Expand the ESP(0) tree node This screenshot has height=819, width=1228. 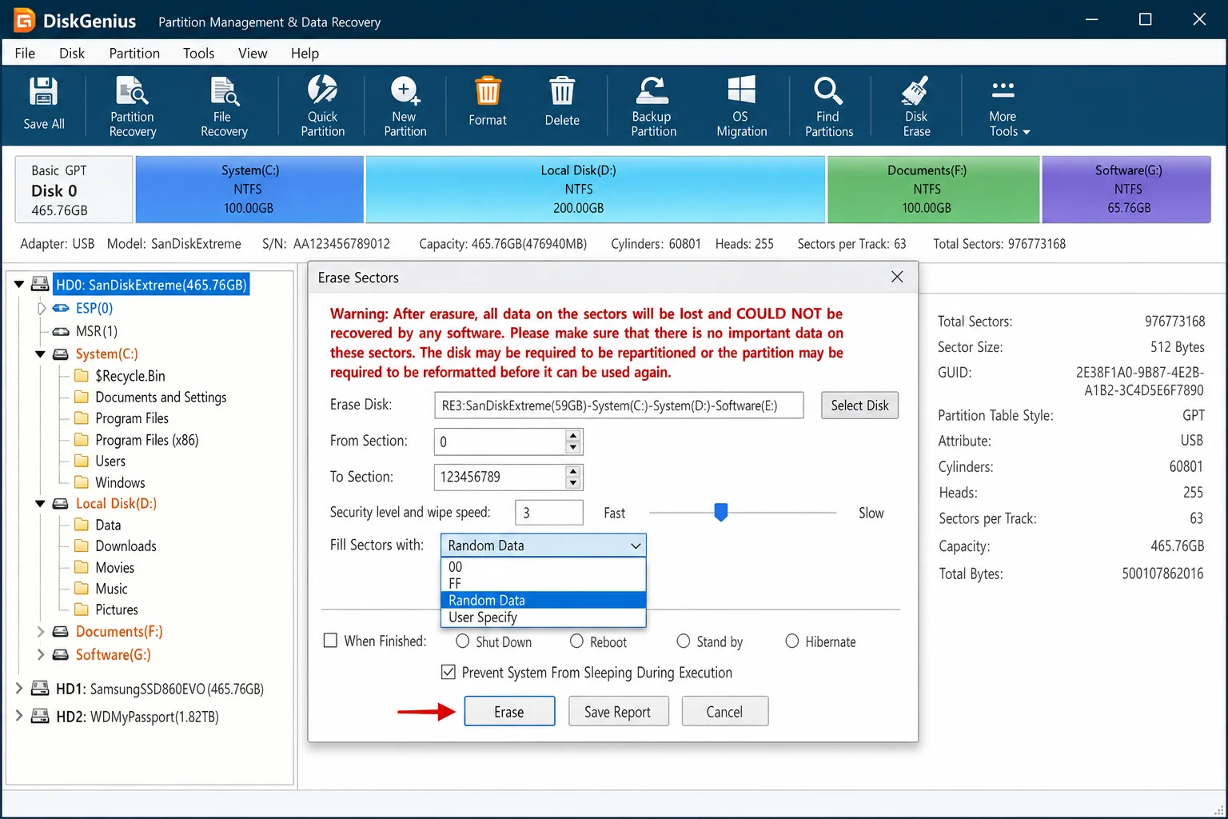(42, 308)
